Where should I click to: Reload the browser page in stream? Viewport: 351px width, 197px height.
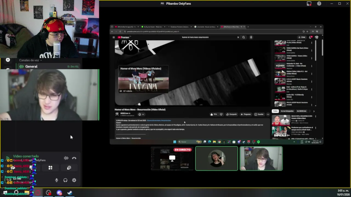click(120, 31)
